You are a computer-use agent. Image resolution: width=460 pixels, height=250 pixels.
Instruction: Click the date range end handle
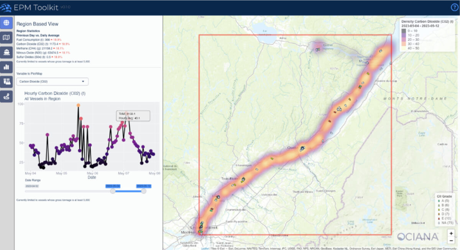144,191
